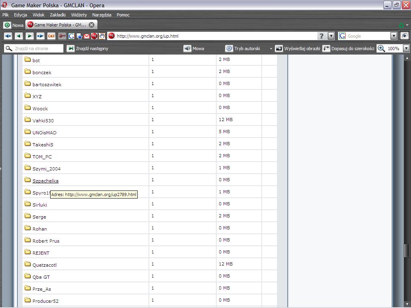411x308 pixels.
Task: Click the folder icon beside Sirluki
Action: tap(28, 203)
